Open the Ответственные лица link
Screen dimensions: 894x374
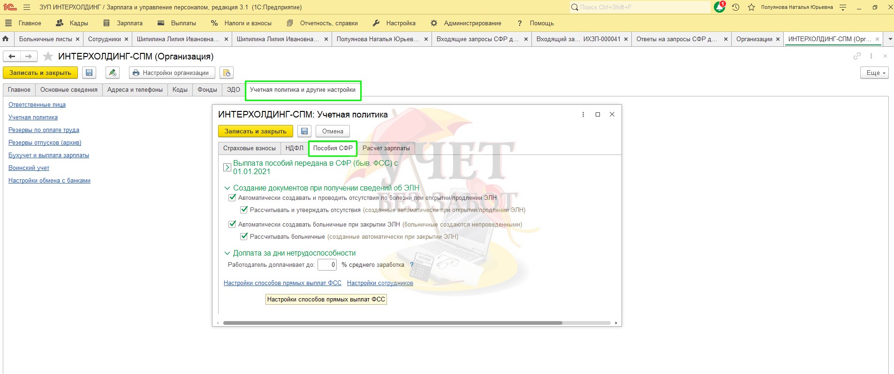(37, 105)
